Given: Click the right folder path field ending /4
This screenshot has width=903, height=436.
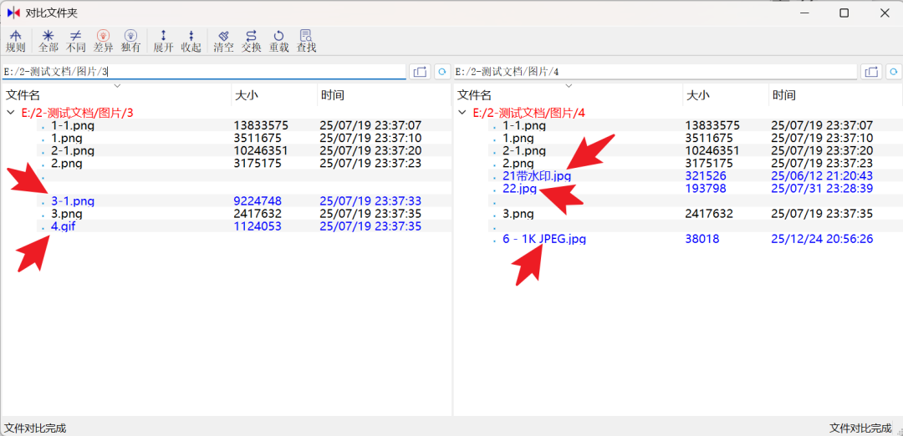Looking at the screenshot, I should (x=656, y=72).
